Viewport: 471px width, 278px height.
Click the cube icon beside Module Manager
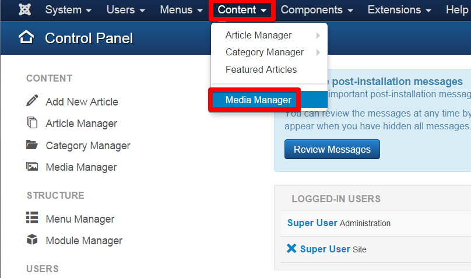(x=32, y=240)
